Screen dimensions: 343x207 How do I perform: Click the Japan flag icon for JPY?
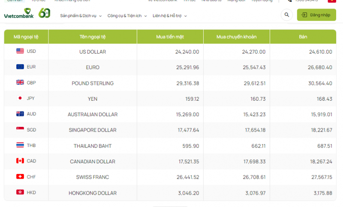(20, 98)
